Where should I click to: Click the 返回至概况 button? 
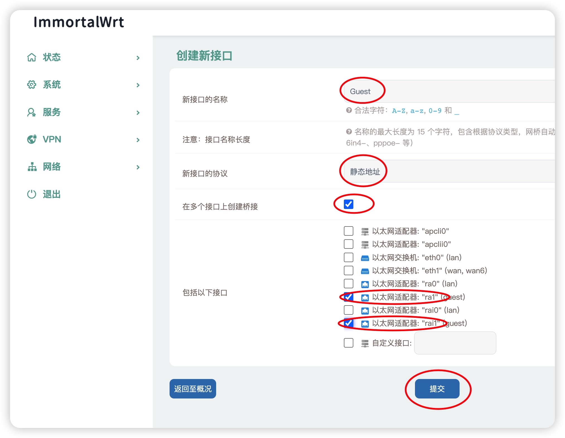pyautogui.click(x=193, y=389)
